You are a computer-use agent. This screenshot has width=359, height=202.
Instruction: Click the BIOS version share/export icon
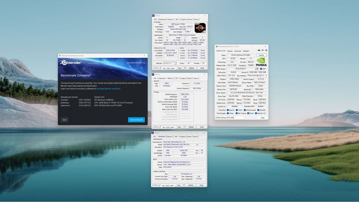point(257,69)
